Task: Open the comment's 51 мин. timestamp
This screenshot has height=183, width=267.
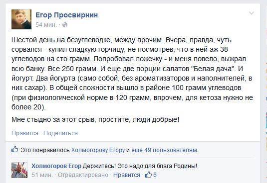Action: [42, 175]
